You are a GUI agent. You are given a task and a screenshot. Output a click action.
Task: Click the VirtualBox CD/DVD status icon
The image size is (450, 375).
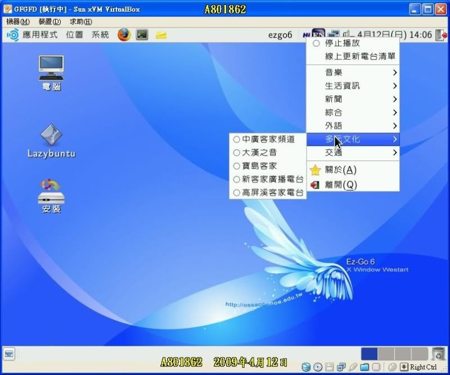318,367
